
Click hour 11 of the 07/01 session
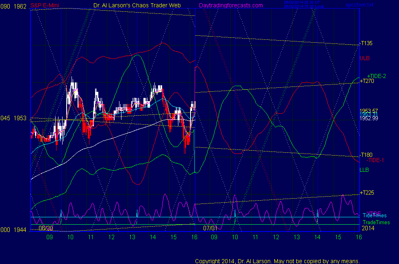tap(255, 237)
